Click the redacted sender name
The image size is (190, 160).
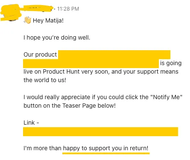pyautogui.click(x=37, y=8)
